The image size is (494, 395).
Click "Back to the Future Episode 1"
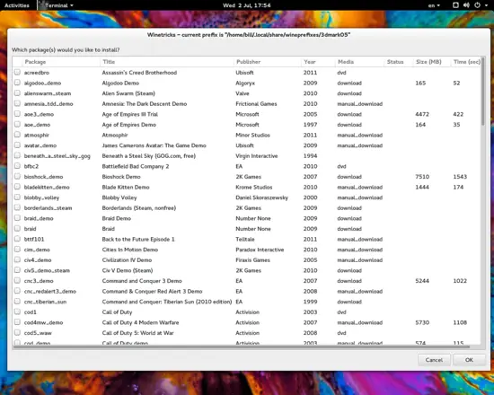138,239
